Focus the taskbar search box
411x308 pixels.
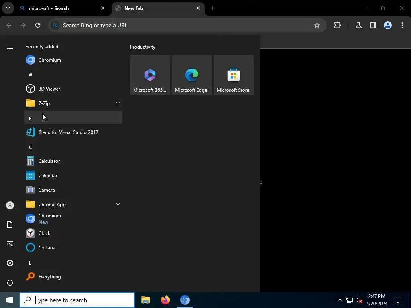point(77,300)
